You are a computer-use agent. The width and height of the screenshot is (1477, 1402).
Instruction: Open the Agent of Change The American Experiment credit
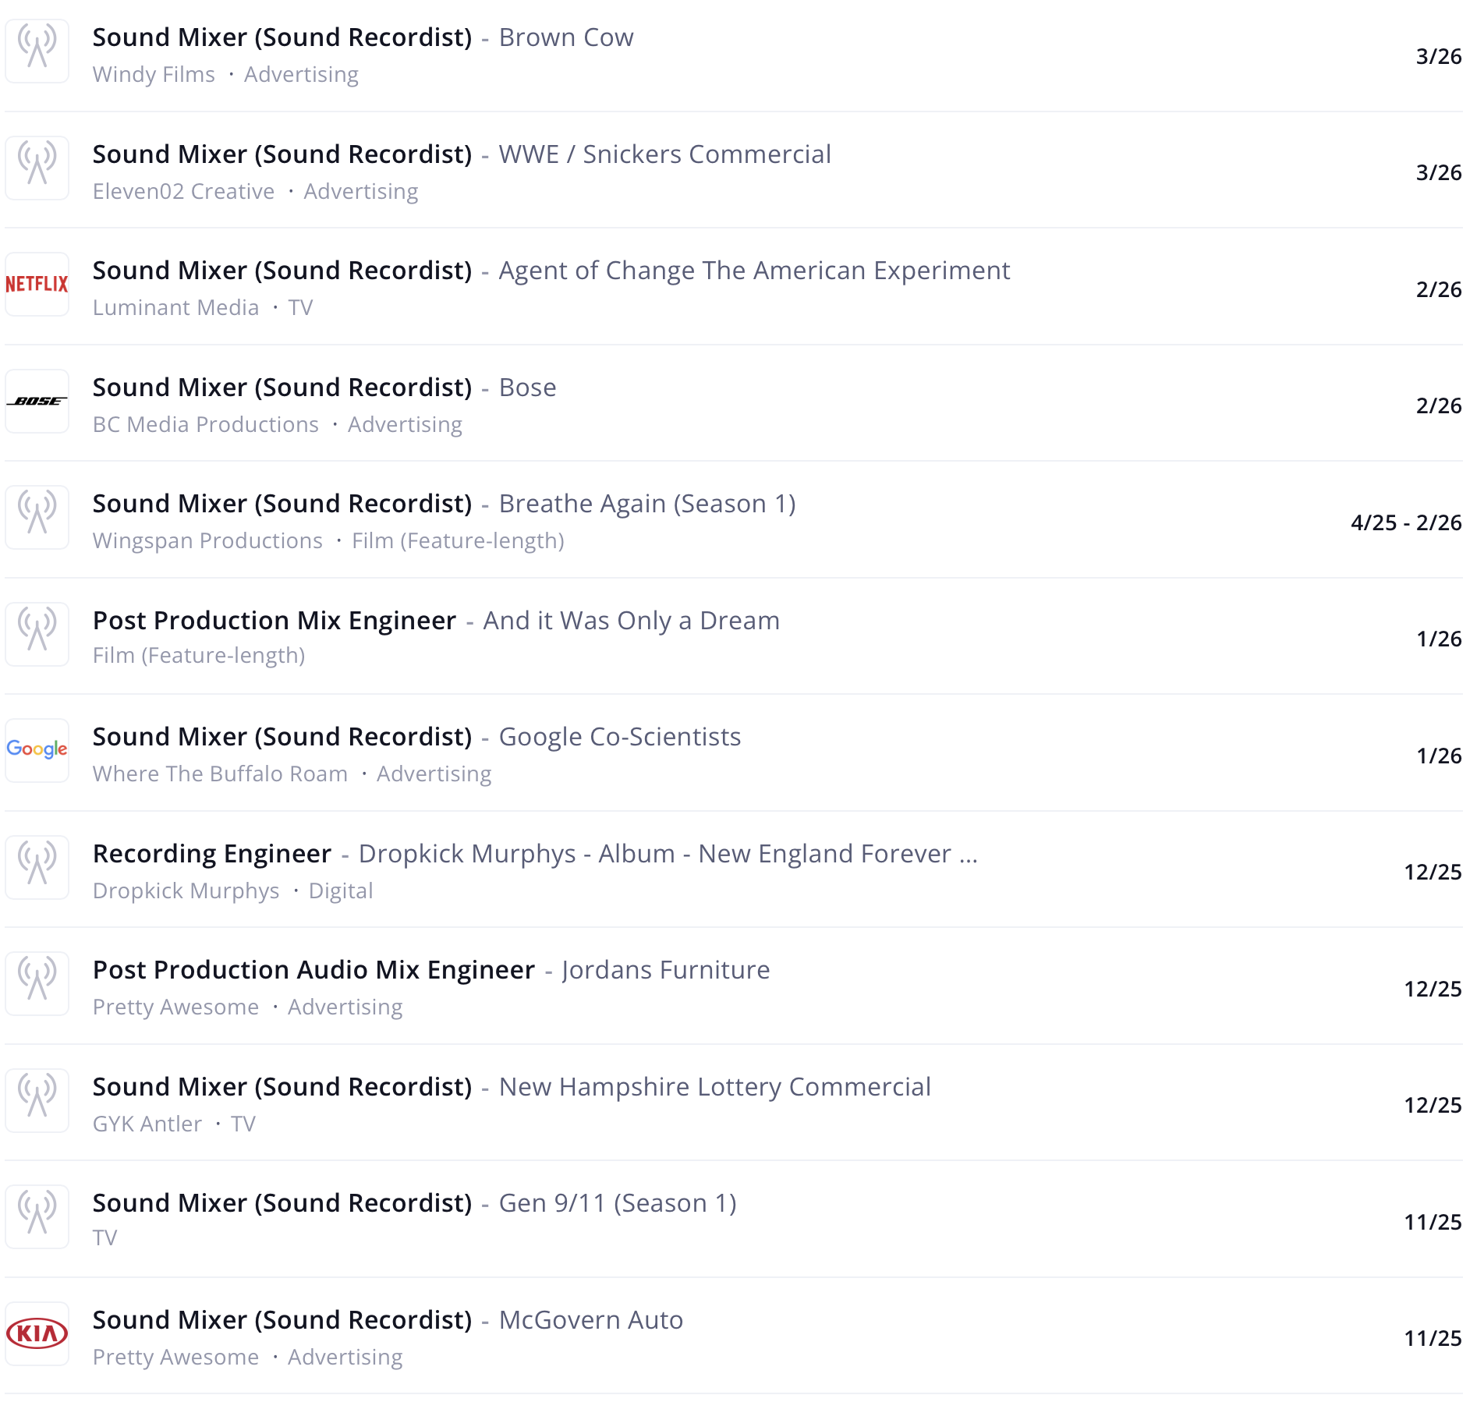pos(754,271)
